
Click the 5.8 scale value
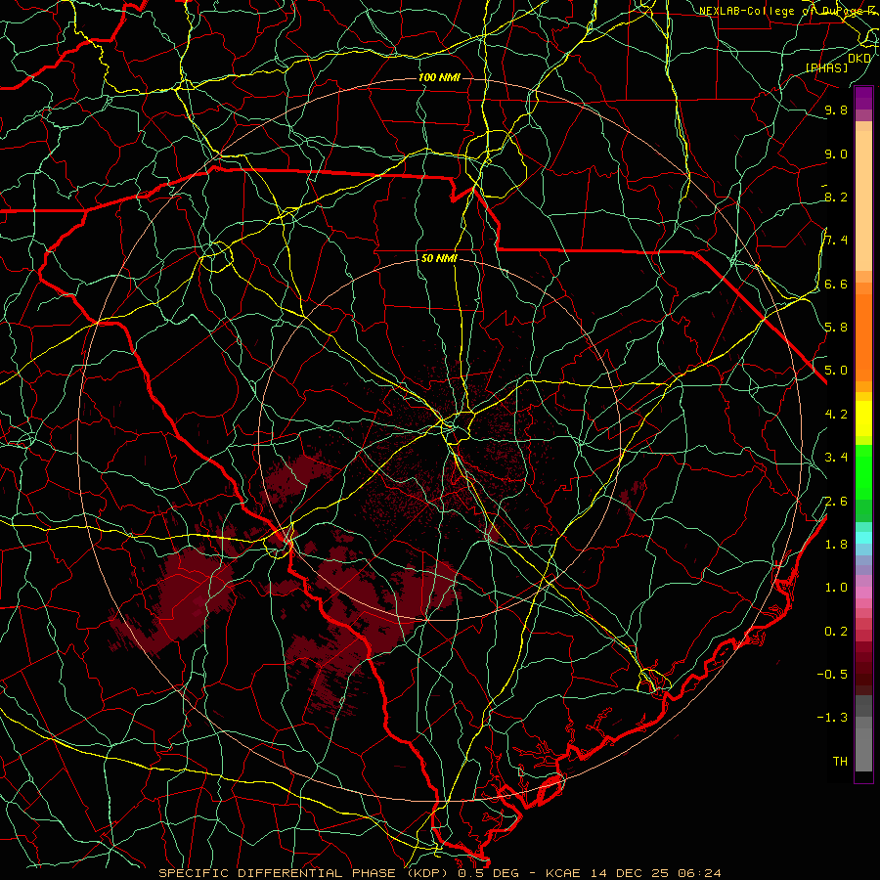[836, 327]
